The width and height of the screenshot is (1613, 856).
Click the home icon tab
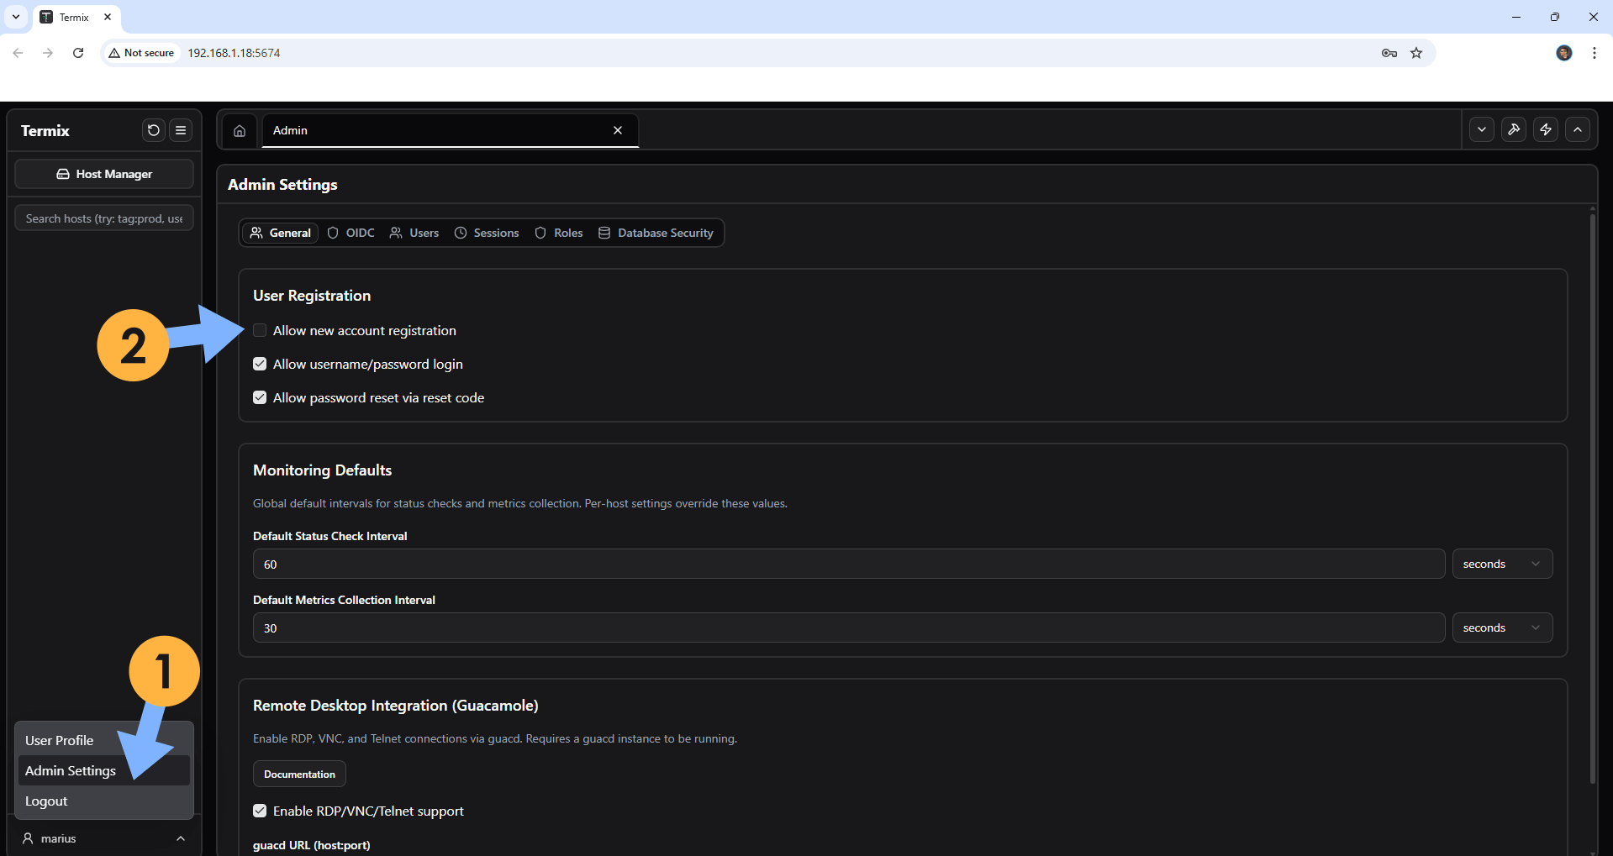tap(240, 131)
